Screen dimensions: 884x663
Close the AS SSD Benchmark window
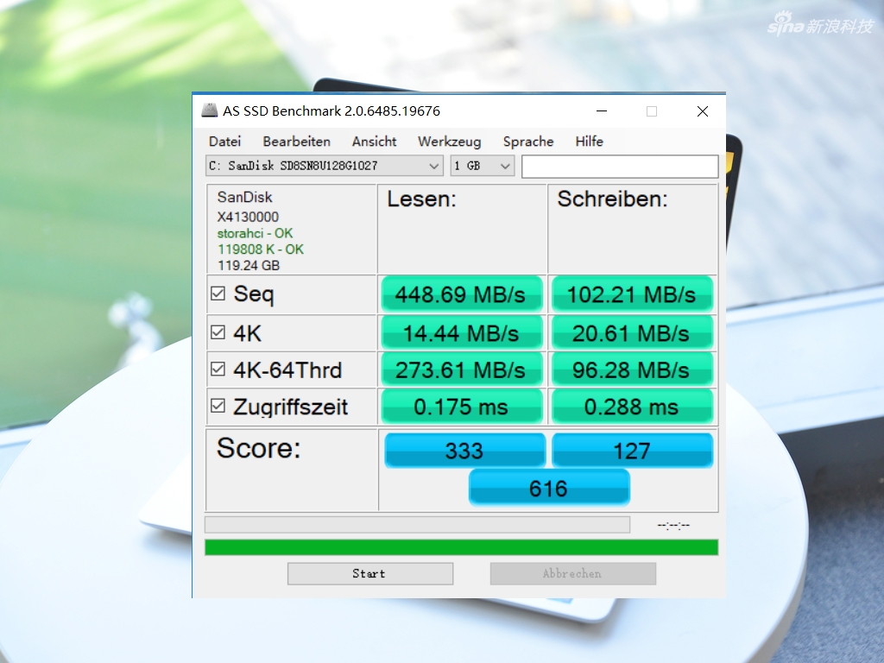click(702, 111)
